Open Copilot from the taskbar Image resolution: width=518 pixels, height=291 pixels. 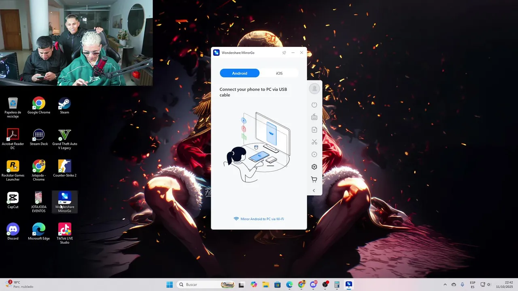tap(254, 285)
